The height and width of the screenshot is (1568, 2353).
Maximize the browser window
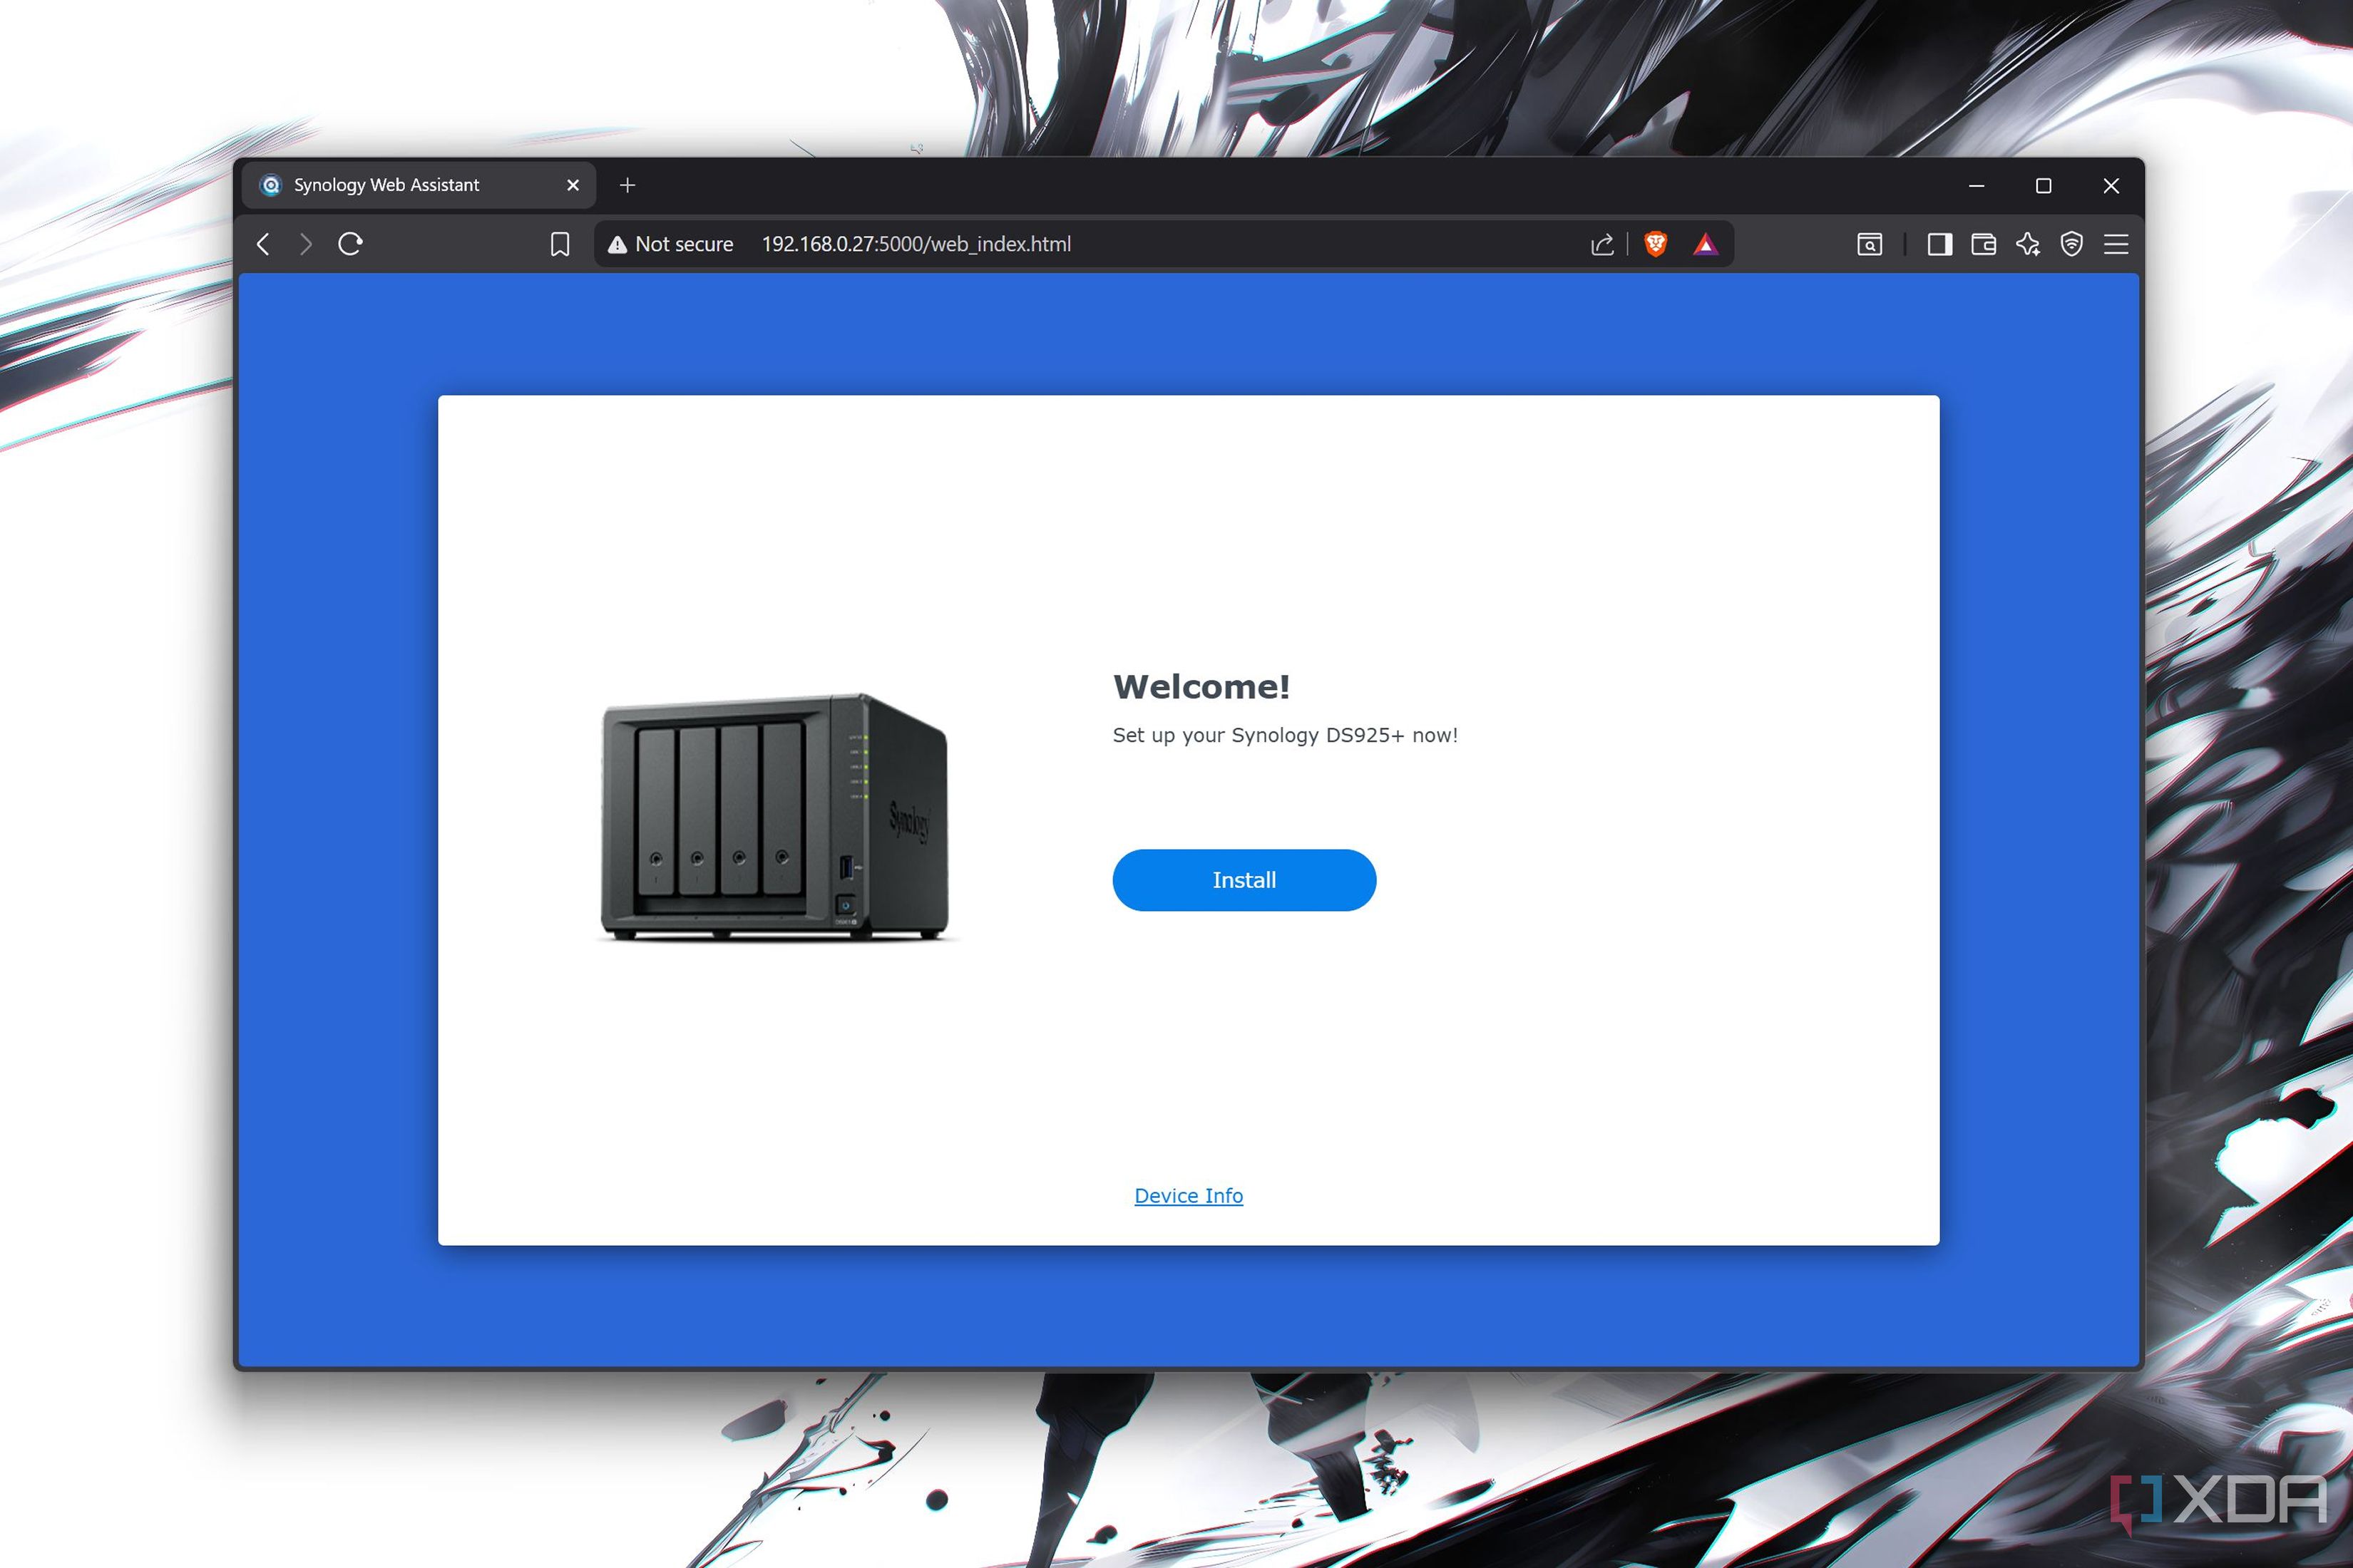(x=2044, y=185)
